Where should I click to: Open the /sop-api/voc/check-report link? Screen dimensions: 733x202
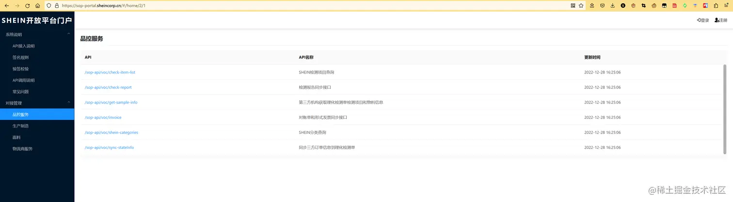pos(108,87)
